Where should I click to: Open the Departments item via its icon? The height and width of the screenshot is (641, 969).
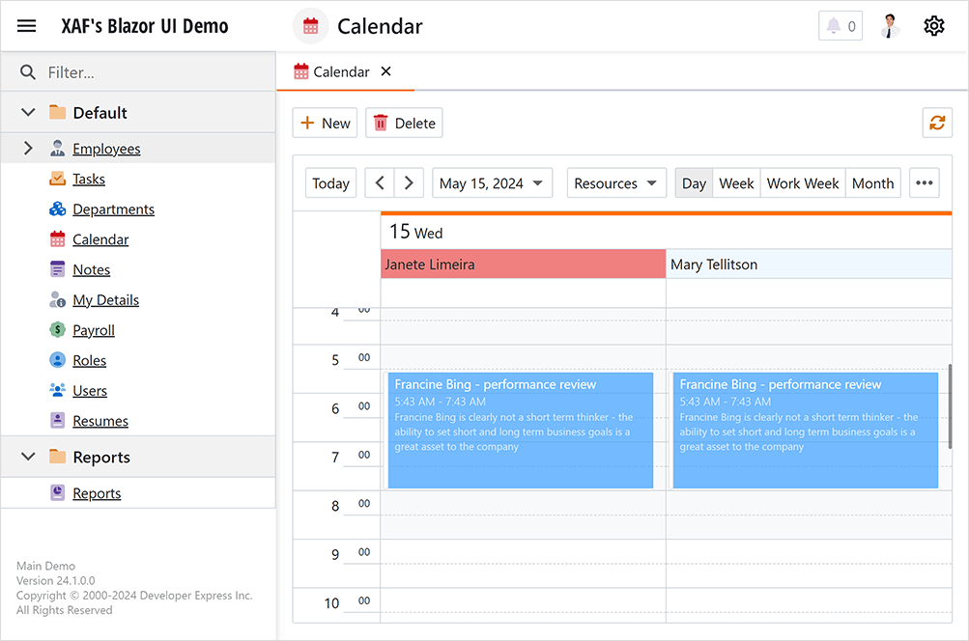tap(56, 209)
